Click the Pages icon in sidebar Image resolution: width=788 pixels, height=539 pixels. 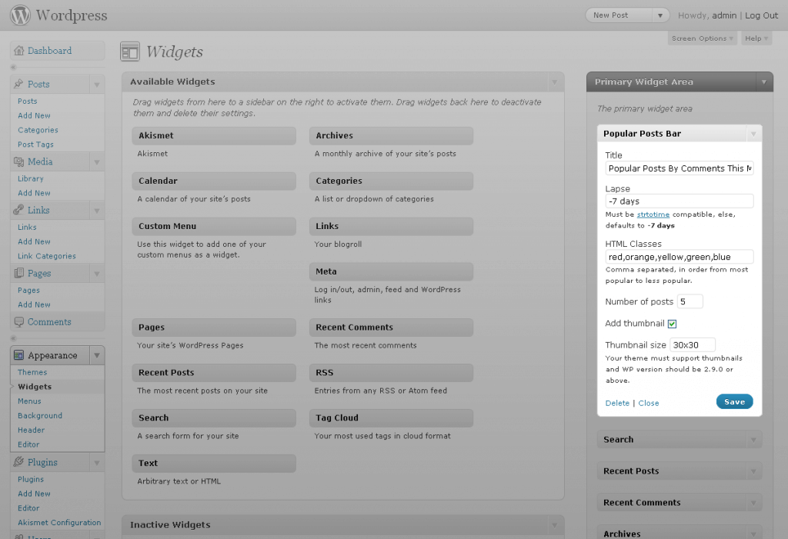pos(19,273)
